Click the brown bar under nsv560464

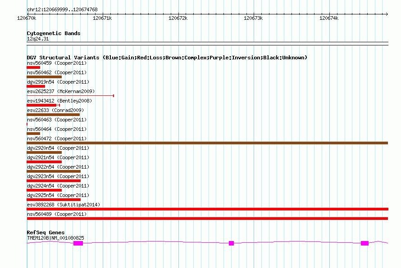click(33, 134)
